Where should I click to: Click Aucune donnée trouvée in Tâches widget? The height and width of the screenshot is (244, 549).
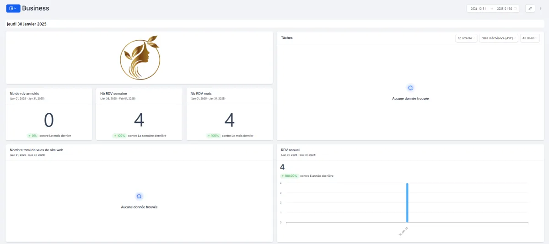tap(410, 99)
